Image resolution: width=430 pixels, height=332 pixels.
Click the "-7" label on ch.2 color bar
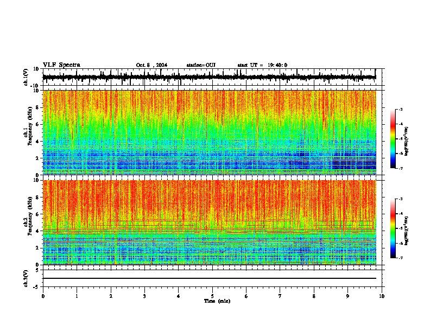pos(401,258)
